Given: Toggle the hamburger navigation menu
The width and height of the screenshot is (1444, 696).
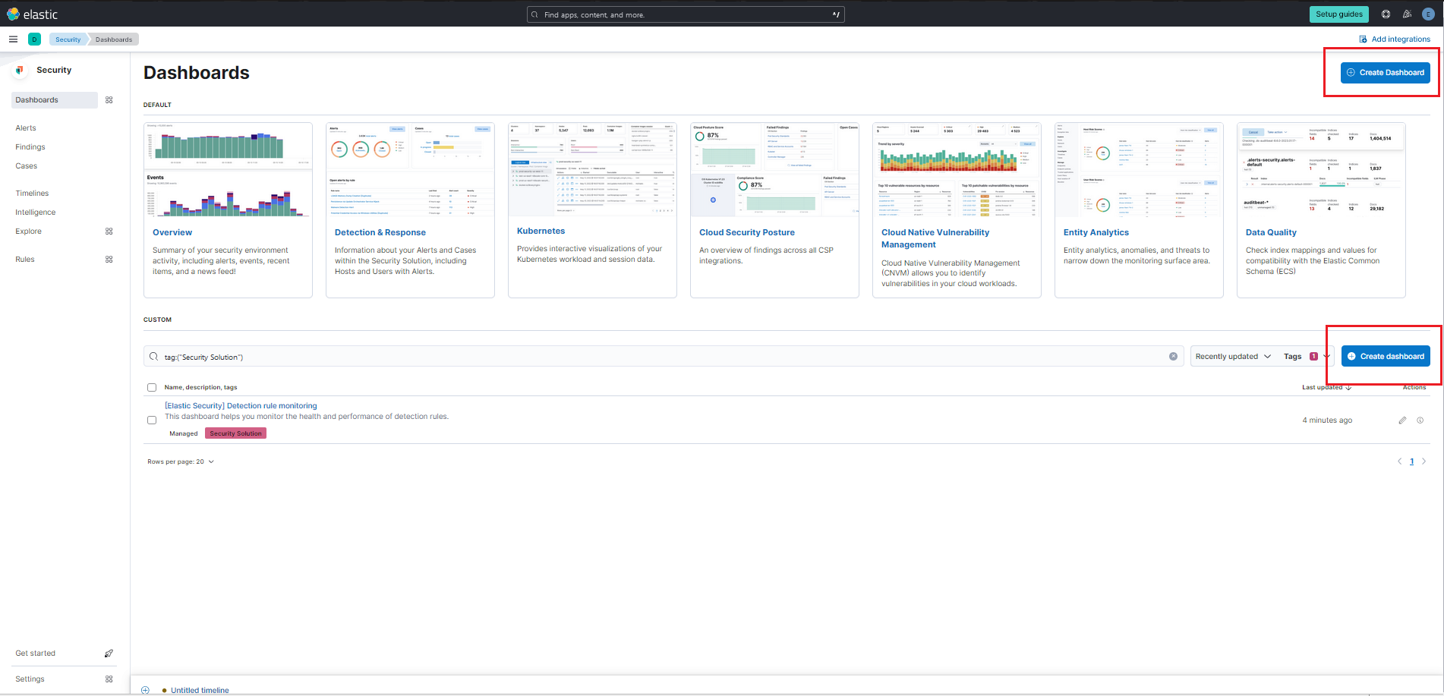Looking at the screenshot, I should tap(13, 39).
